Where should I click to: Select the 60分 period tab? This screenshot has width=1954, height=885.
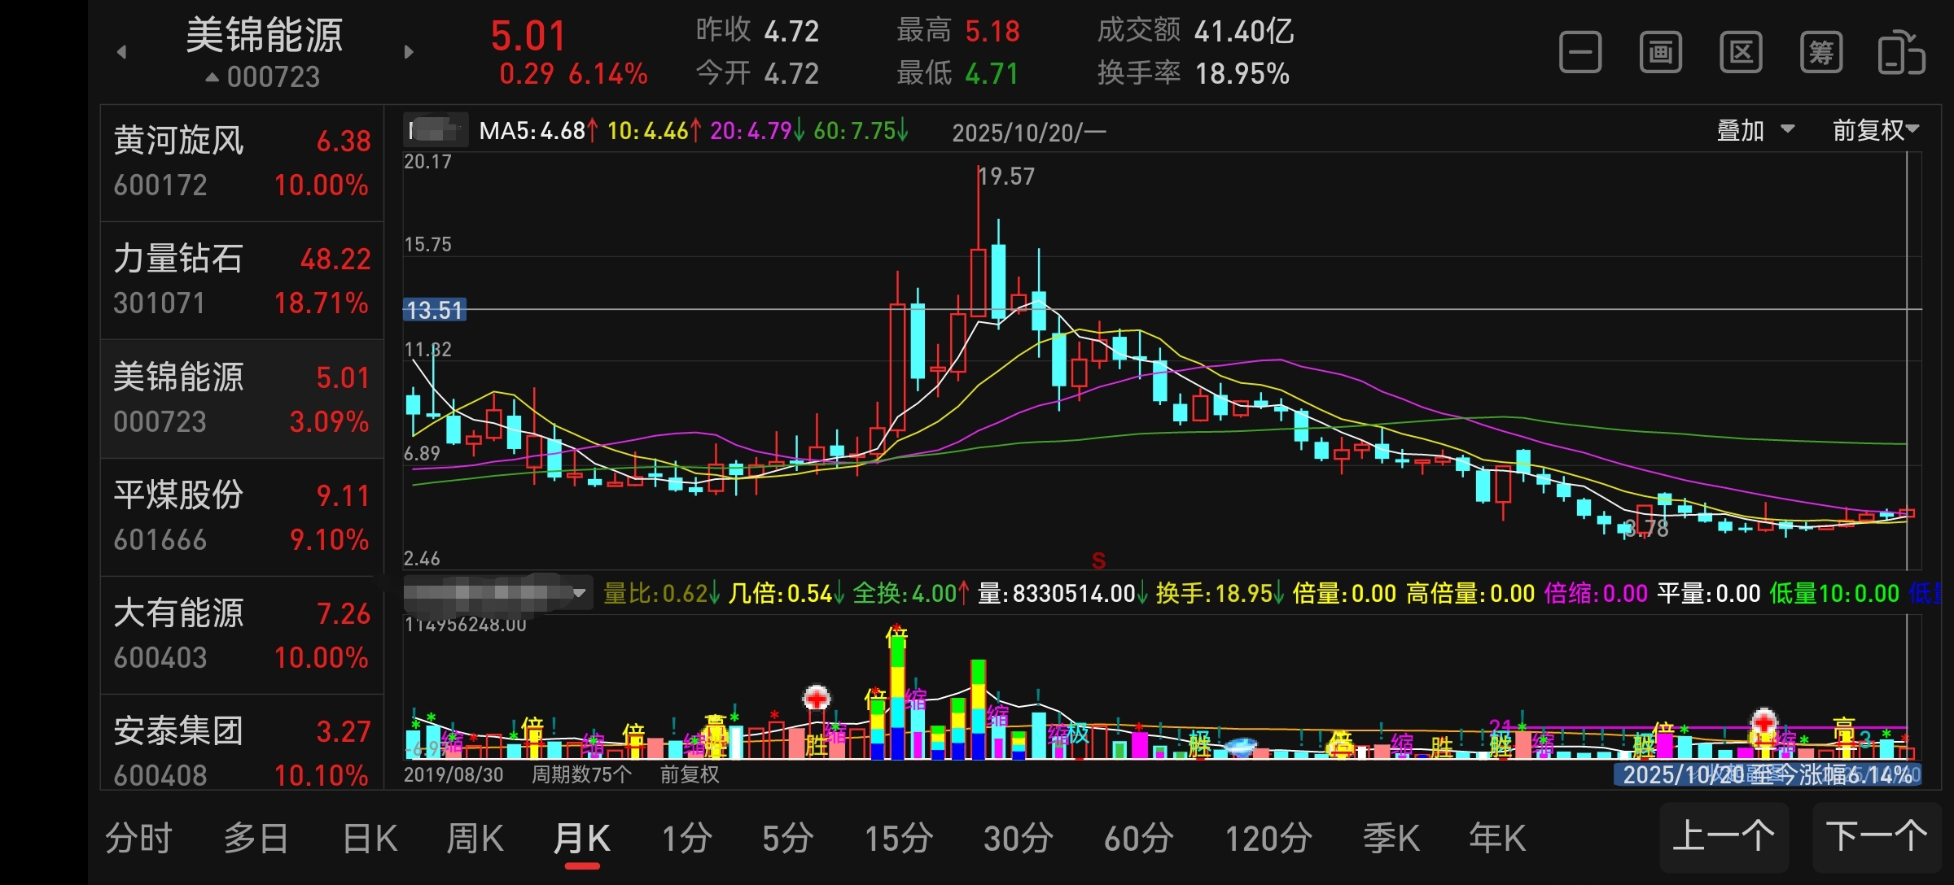pyautogui.click(x=1138, y=838)
